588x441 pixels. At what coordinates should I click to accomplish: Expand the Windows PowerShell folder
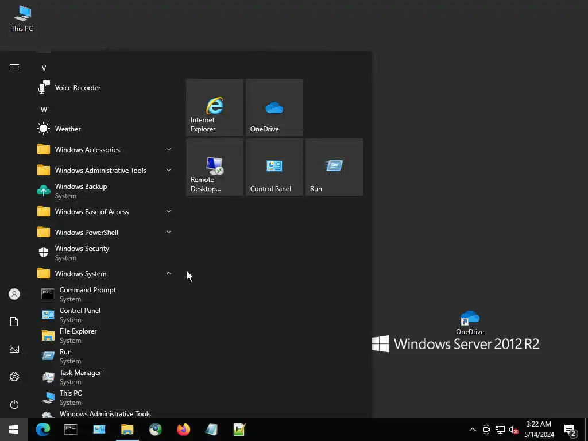(x=105, y=232)
